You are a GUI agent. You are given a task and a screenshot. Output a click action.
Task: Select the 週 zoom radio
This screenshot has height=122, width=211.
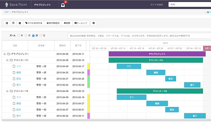pos(33,36)
